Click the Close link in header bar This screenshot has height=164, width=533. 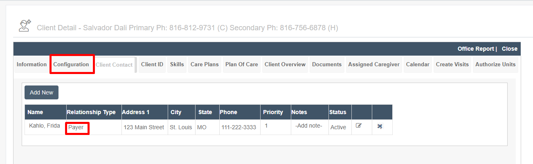tap(510, 49)
